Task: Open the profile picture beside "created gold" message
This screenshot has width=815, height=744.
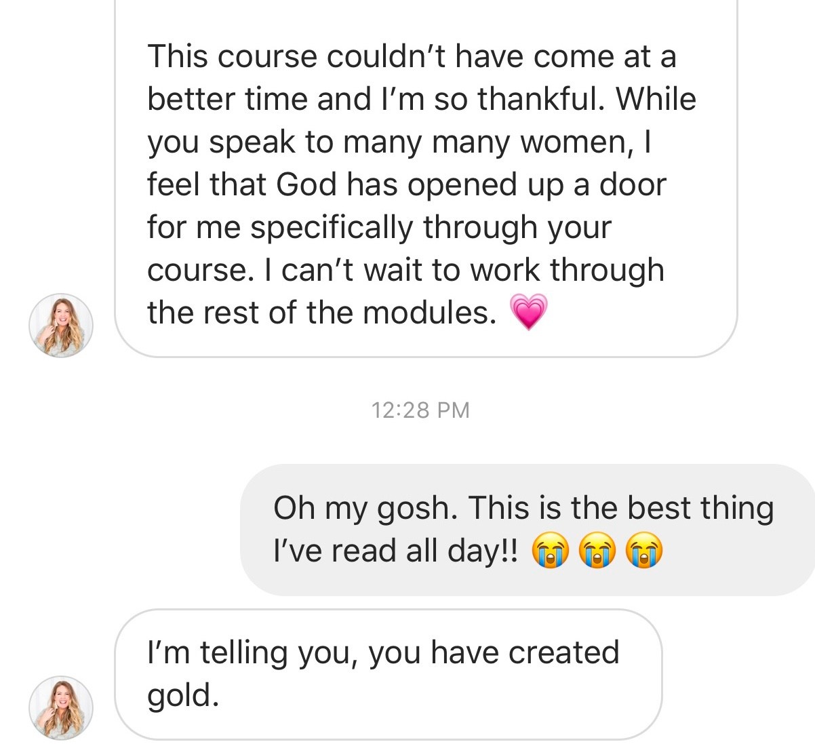Action: tap(61, 707)
